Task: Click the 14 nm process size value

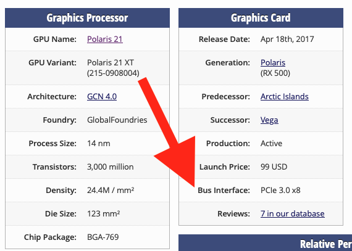Action: (x=99, y=144)
